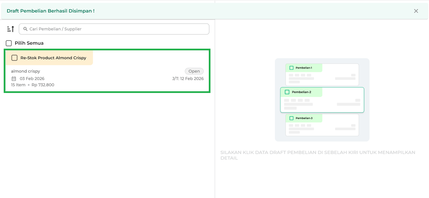Click the Pilih Semua label text

click(29, 43)
